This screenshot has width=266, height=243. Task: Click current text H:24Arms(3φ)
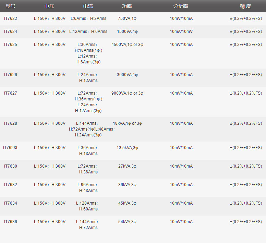pyautogui.click(x=88, y=135)
